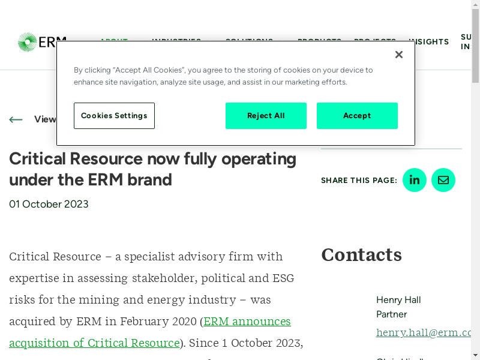The height and width of the screenshot is (360, 480).
Task: Click the scrollbar up arrow
Action: point(475,5)
